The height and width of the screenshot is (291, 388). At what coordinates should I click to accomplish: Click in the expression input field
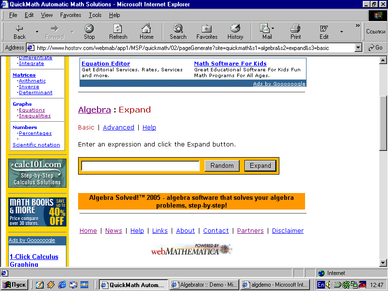point(140,166)
